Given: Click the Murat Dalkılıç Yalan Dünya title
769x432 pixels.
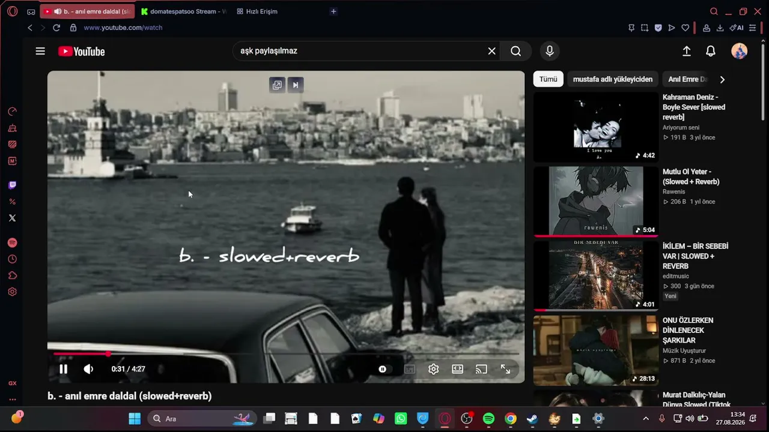Looking at the screenshot, I should click(x=697, y=400).
